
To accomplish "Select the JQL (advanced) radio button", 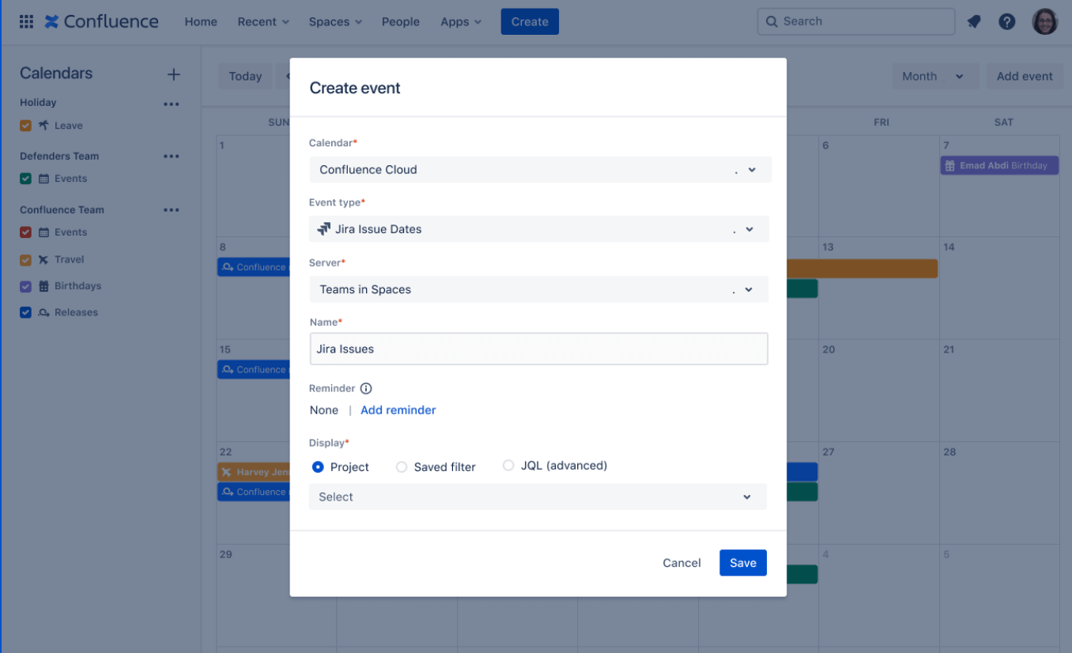I will point(508,466).
